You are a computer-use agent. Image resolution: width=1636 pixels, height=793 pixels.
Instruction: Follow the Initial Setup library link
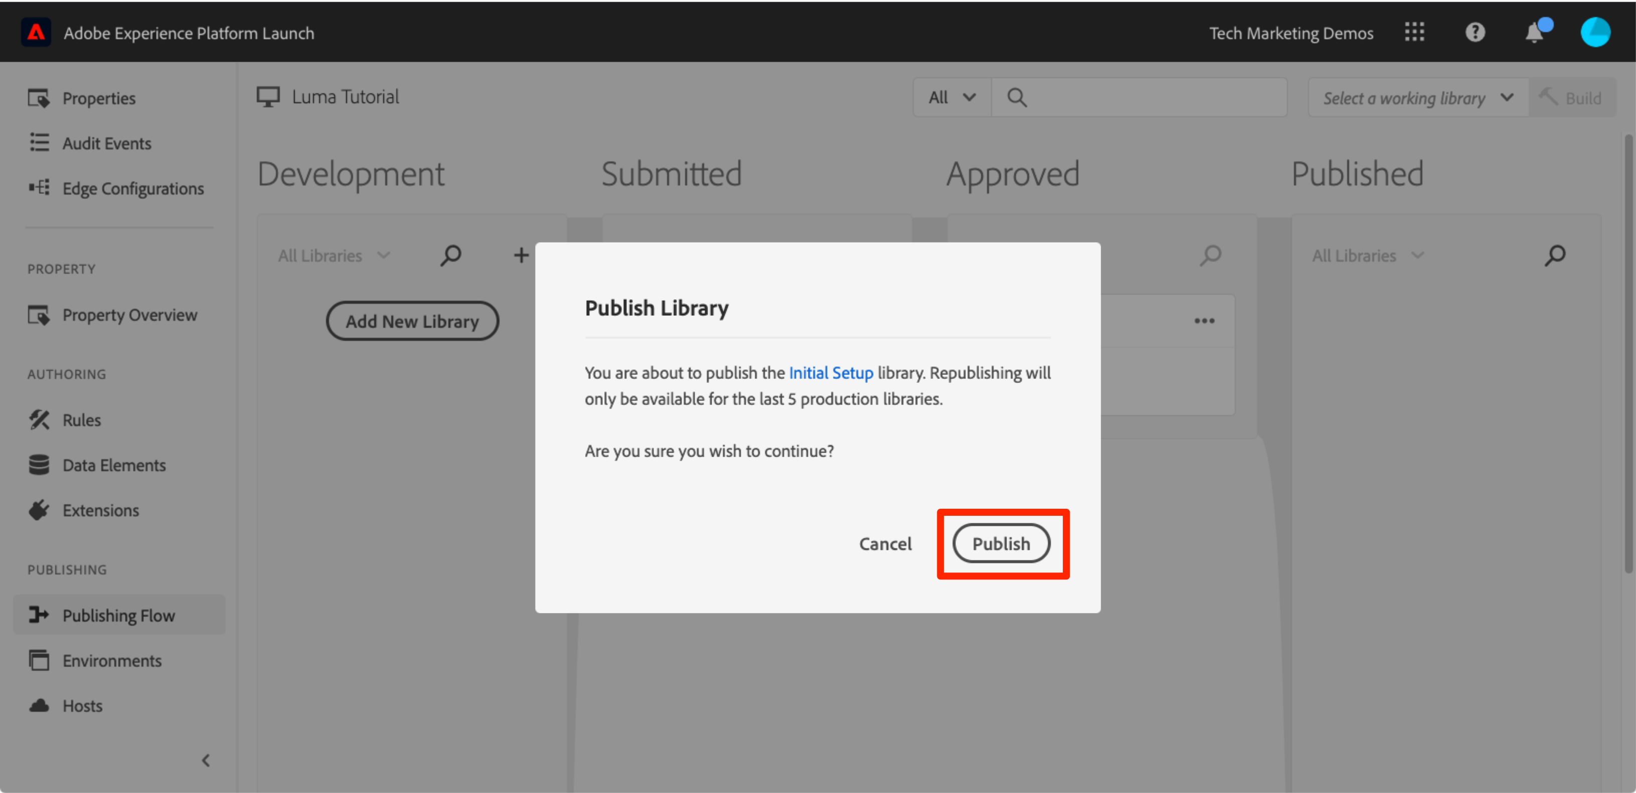coord(831,373)
